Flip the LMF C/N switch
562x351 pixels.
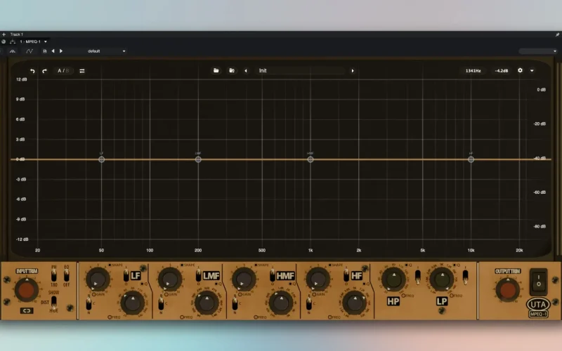(x=161, y=304)
